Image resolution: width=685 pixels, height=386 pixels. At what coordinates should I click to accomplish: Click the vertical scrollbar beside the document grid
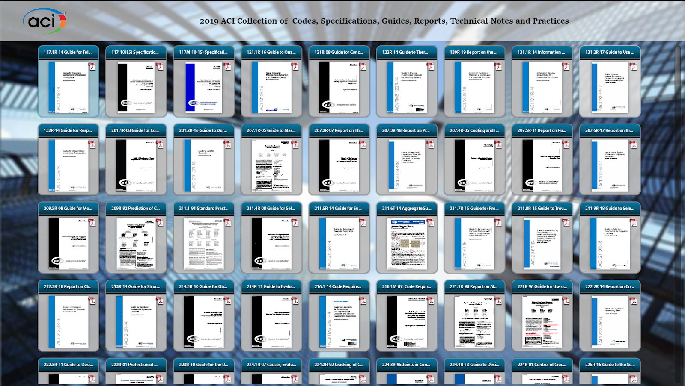[x=678, y=214]
